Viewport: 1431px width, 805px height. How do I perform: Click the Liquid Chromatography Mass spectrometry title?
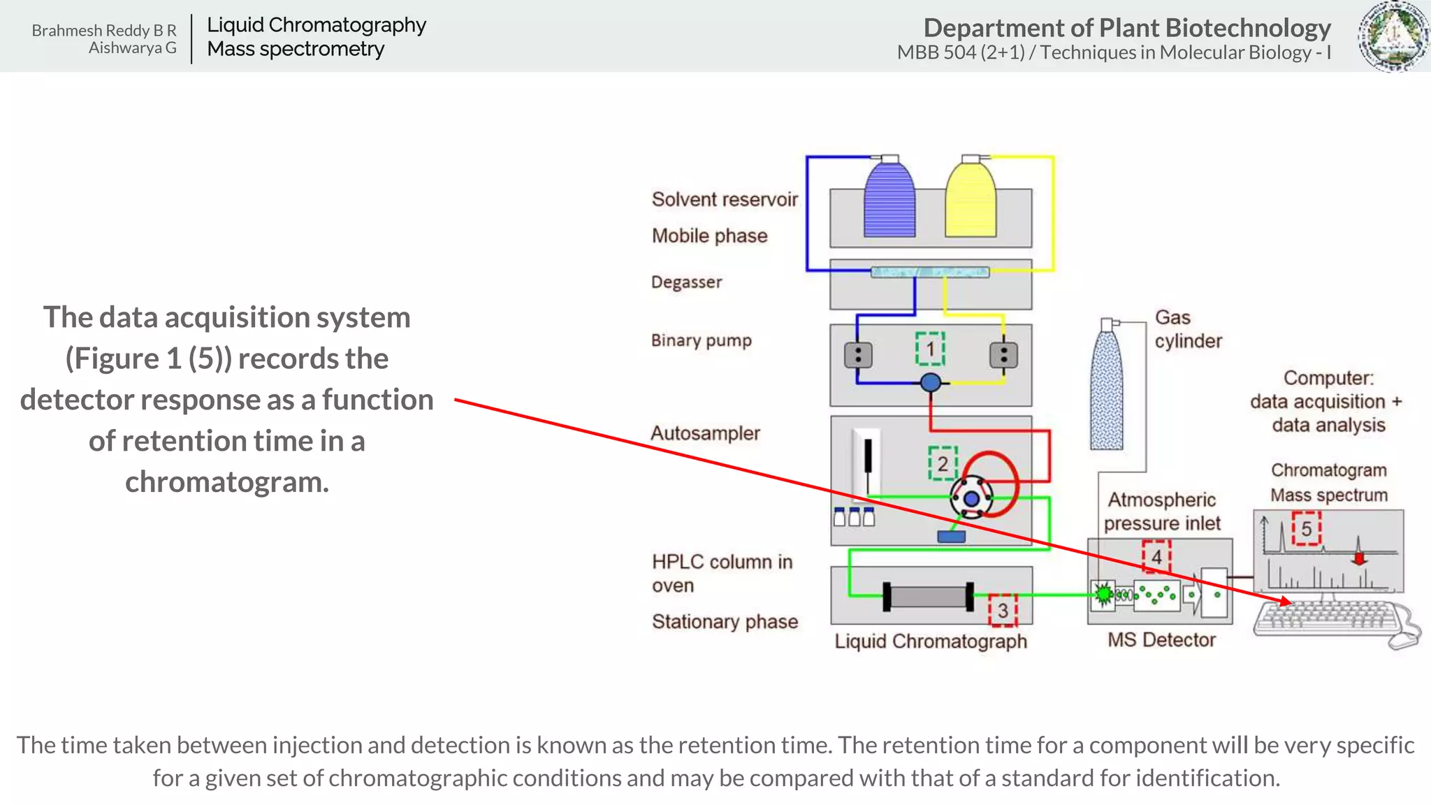pyautogui.click(x=316, y=36)
